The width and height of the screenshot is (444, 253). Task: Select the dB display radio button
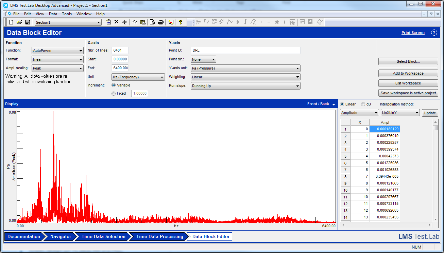tap(363, 104)
